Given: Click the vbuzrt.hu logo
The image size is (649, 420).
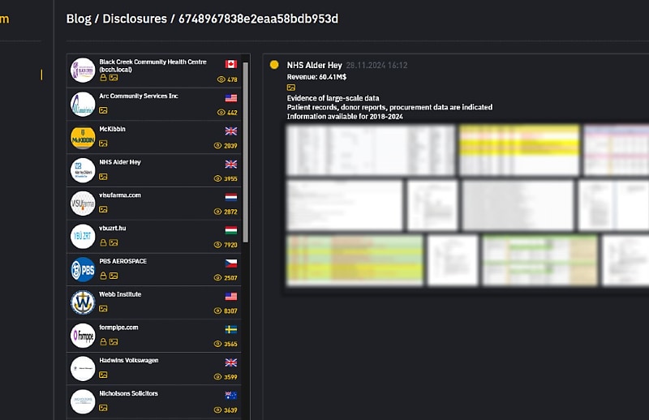Looking at the screenshot, I should pyautogui.click(x=83, y=237).
